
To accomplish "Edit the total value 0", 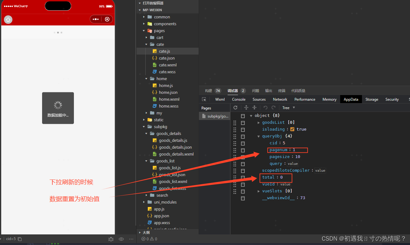I will tap(281, 177).
